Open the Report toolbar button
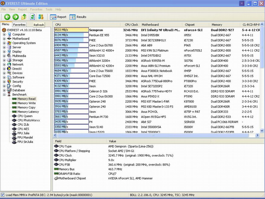The width and height of the screenshot is (265, 199). 58,17
